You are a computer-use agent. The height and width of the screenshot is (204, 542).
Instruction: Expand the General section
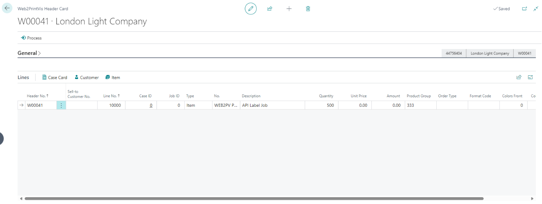29,53
